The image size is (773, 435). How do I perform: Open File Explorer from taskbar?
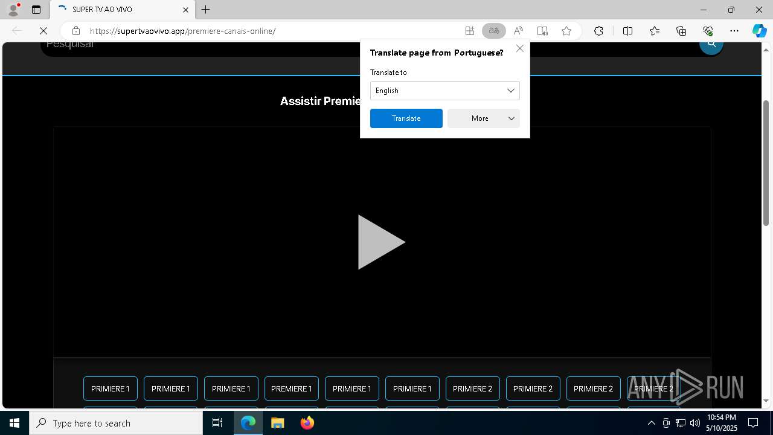click(x=277, y=423)
